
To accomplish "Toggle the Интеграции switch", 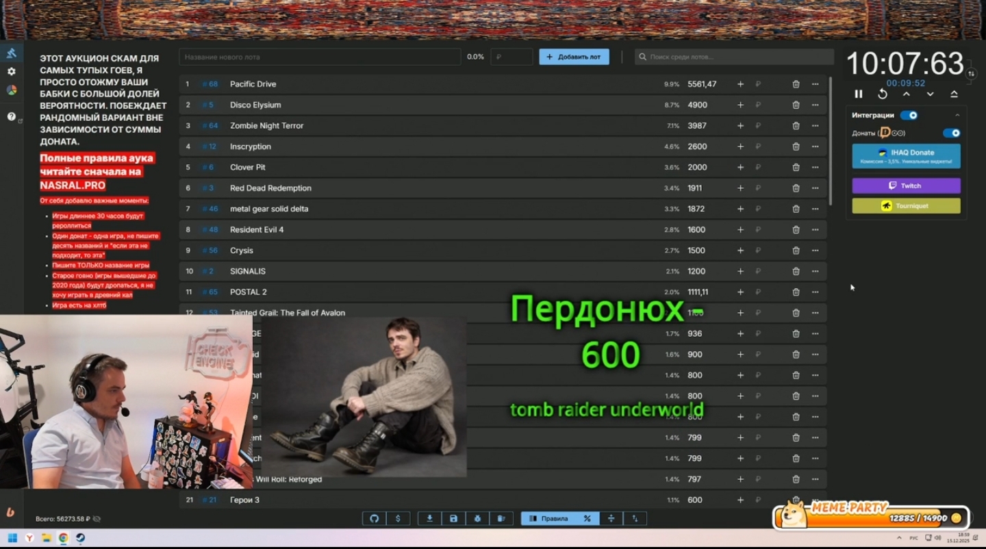I will click(909, 115).
